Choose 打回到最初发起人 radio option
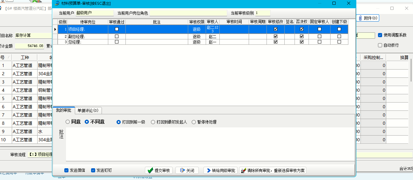The width and height of the screenshot is (413, 180). click(x=153, y=122)
